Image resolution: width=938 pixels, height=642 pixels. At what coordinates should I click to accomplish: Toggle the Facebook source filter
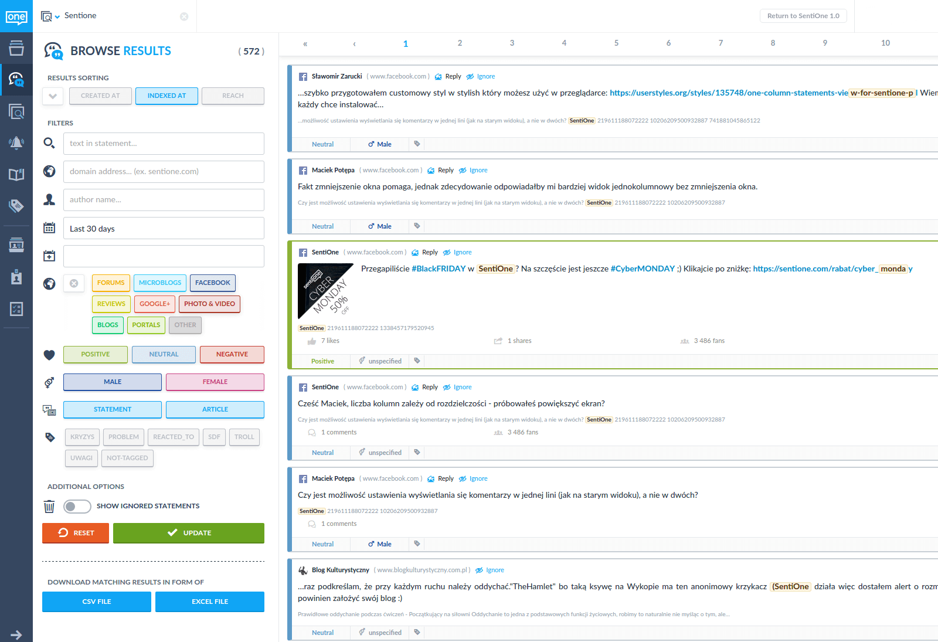213,283
